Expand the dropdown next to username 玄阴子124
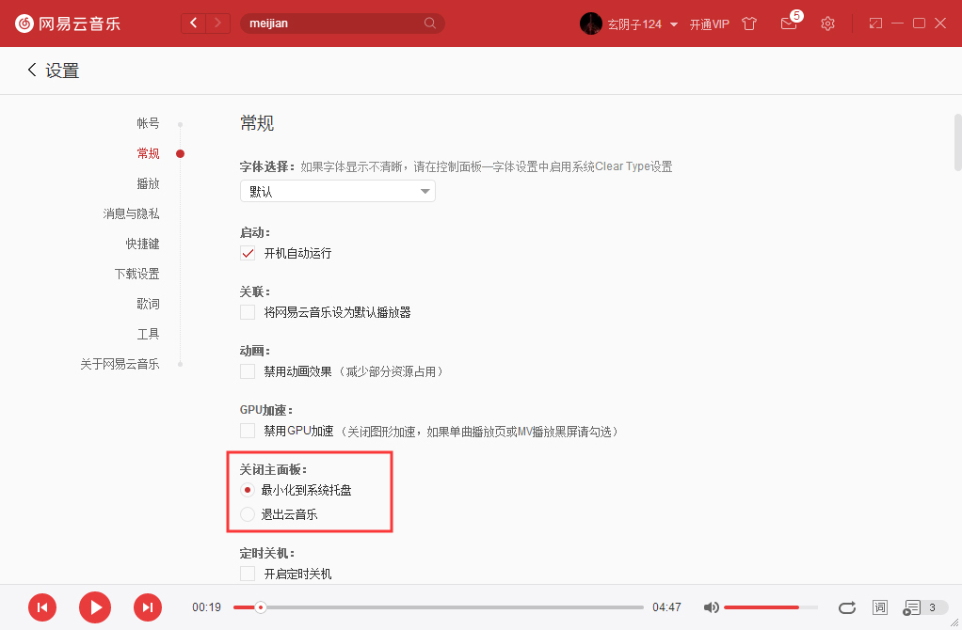 (x=673, y=24)
